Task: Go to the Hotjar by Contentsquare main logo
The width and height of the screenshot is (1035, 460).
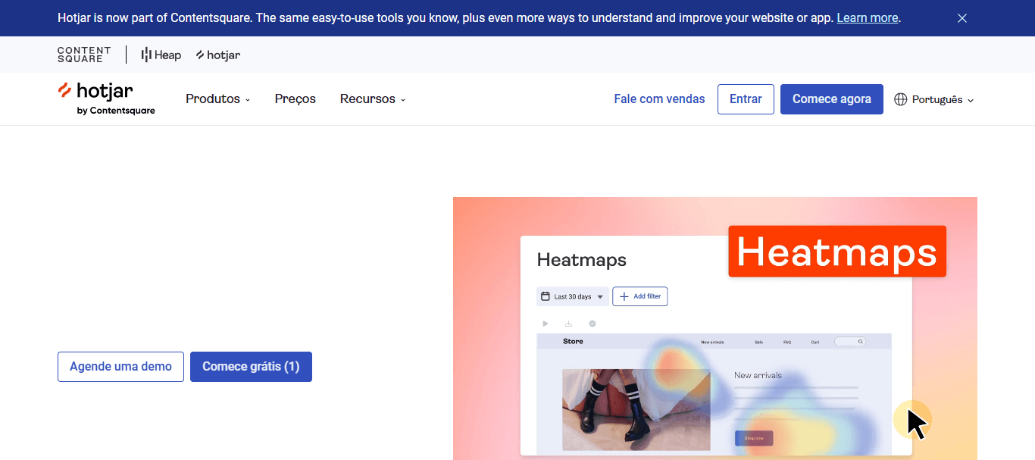Action: coord(106,99)
